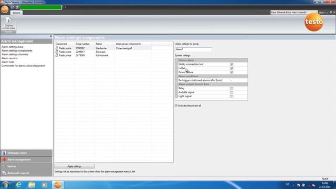The image size is (336, 189).
Task: Click Radio probe icon in Garderobe row
Action: [x=57, y=48]
